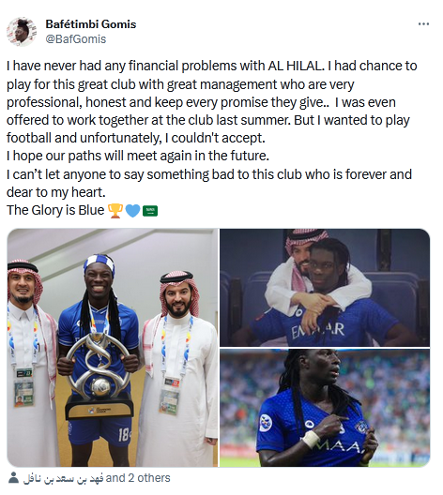This screenshot has height=495, width=443.
Task: Click the Saudi Arabia flag emoji
Action: tap(150, 211)
